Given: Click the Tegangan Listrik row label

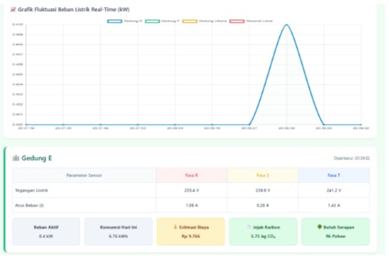Looking at the screenshot, I should [32, 191].
